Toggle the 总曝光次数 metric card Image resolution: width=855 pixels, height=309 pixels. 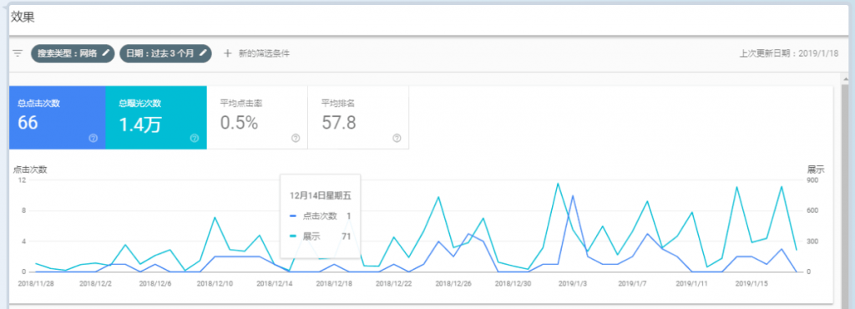(x=156, y=117)
